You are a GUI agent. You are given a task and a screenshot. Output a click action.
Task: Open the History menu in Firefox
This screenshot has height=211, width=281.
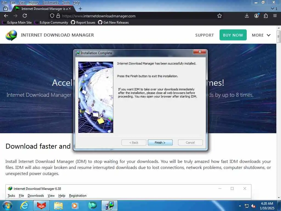coord(34,3)
